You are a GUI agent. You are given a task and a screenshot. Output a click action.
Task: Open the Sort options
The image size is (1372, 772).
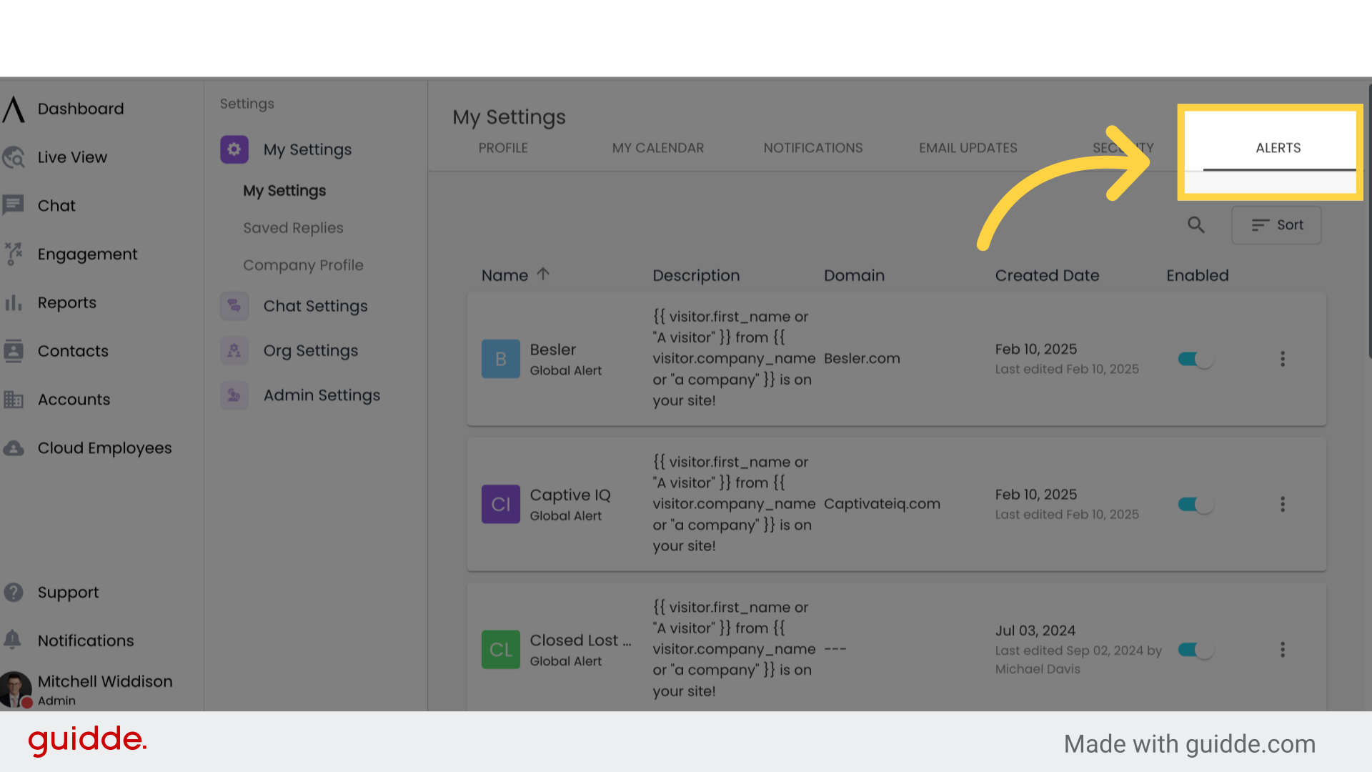tap(1276, 225)
